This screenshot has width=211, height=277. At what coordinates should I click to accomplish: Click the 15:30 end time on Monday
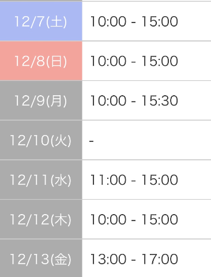[x=160, y=100]
